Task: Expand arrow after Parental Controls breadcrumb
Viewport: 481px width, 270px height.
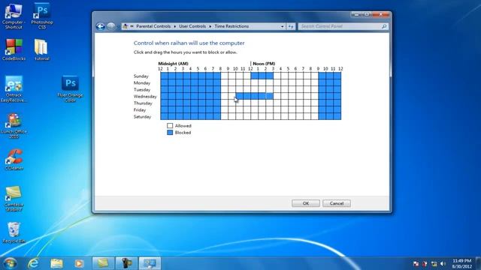Action: pos(175,27)
